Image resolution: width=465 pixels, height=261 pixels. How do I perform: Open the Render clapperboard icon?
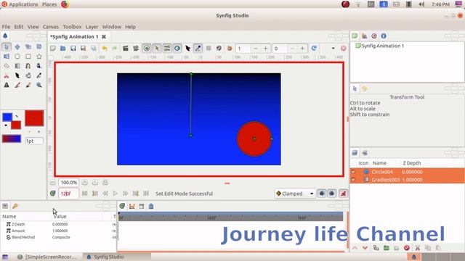tap(126, 49)
